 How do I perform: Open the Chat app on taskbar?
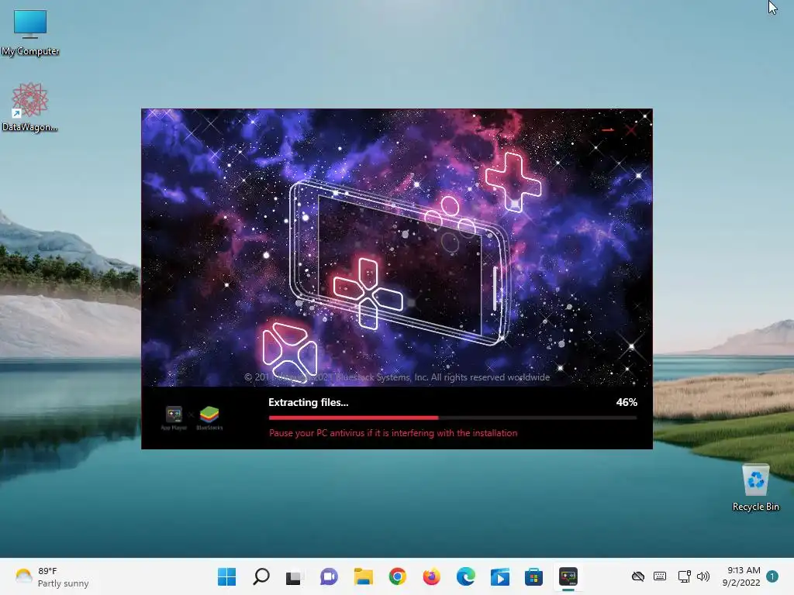329,576
